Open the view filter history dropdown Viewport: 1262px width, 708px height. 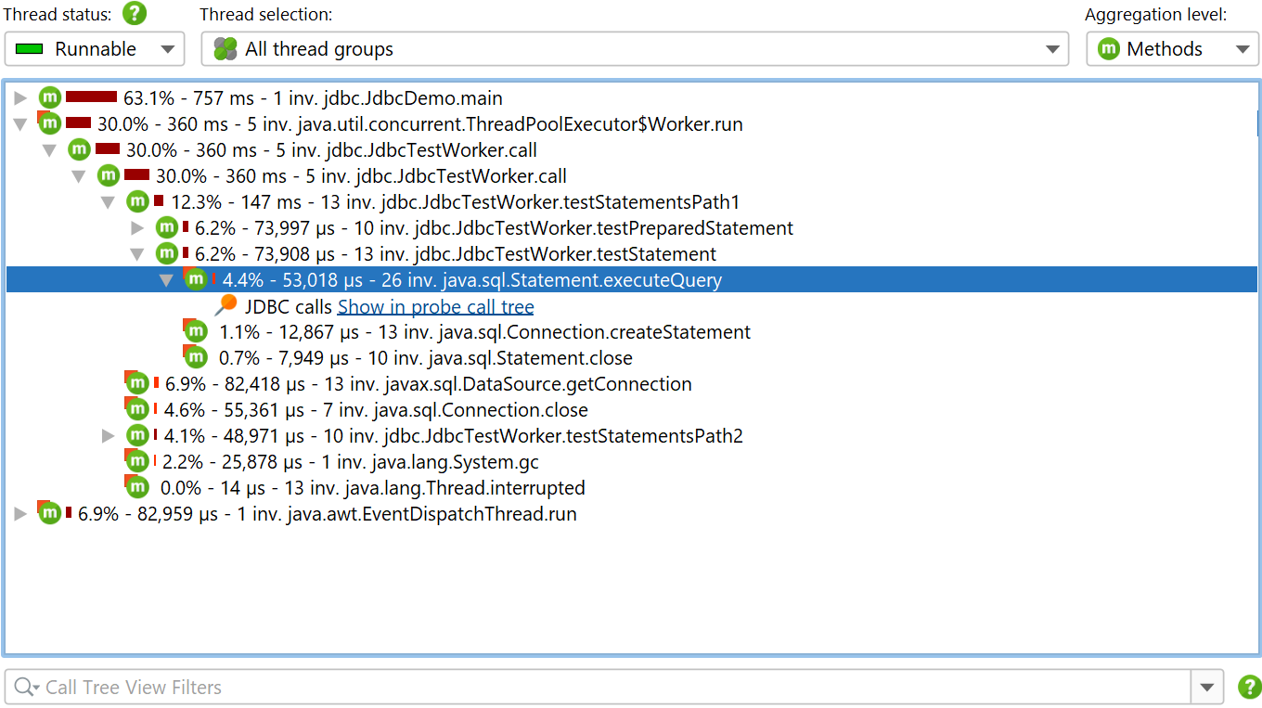coord(1206,688)
